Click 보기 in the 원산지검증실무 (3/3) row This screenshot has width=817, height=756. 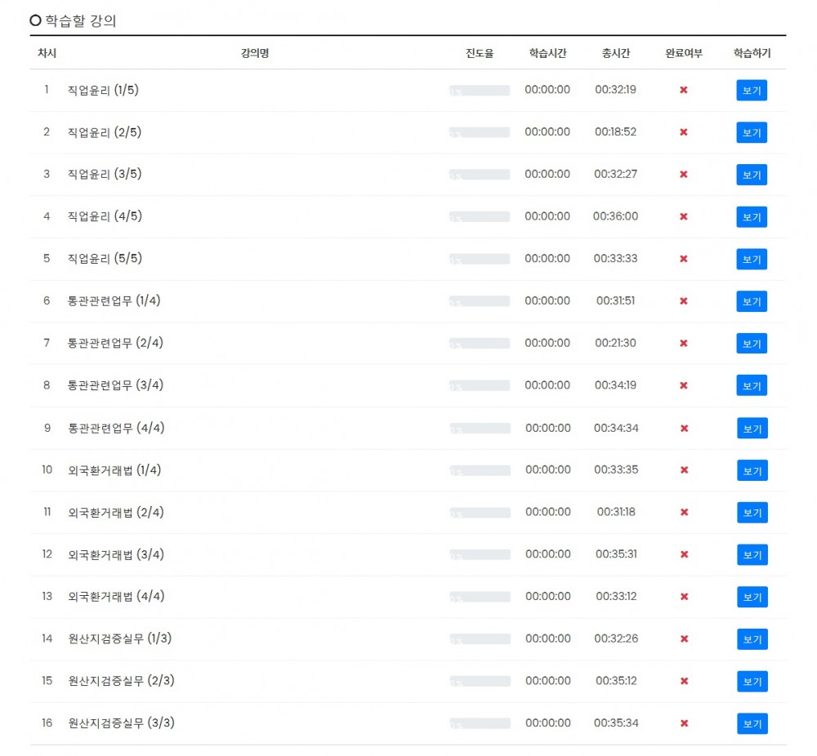pyautogui.click(x=752, y=723)
